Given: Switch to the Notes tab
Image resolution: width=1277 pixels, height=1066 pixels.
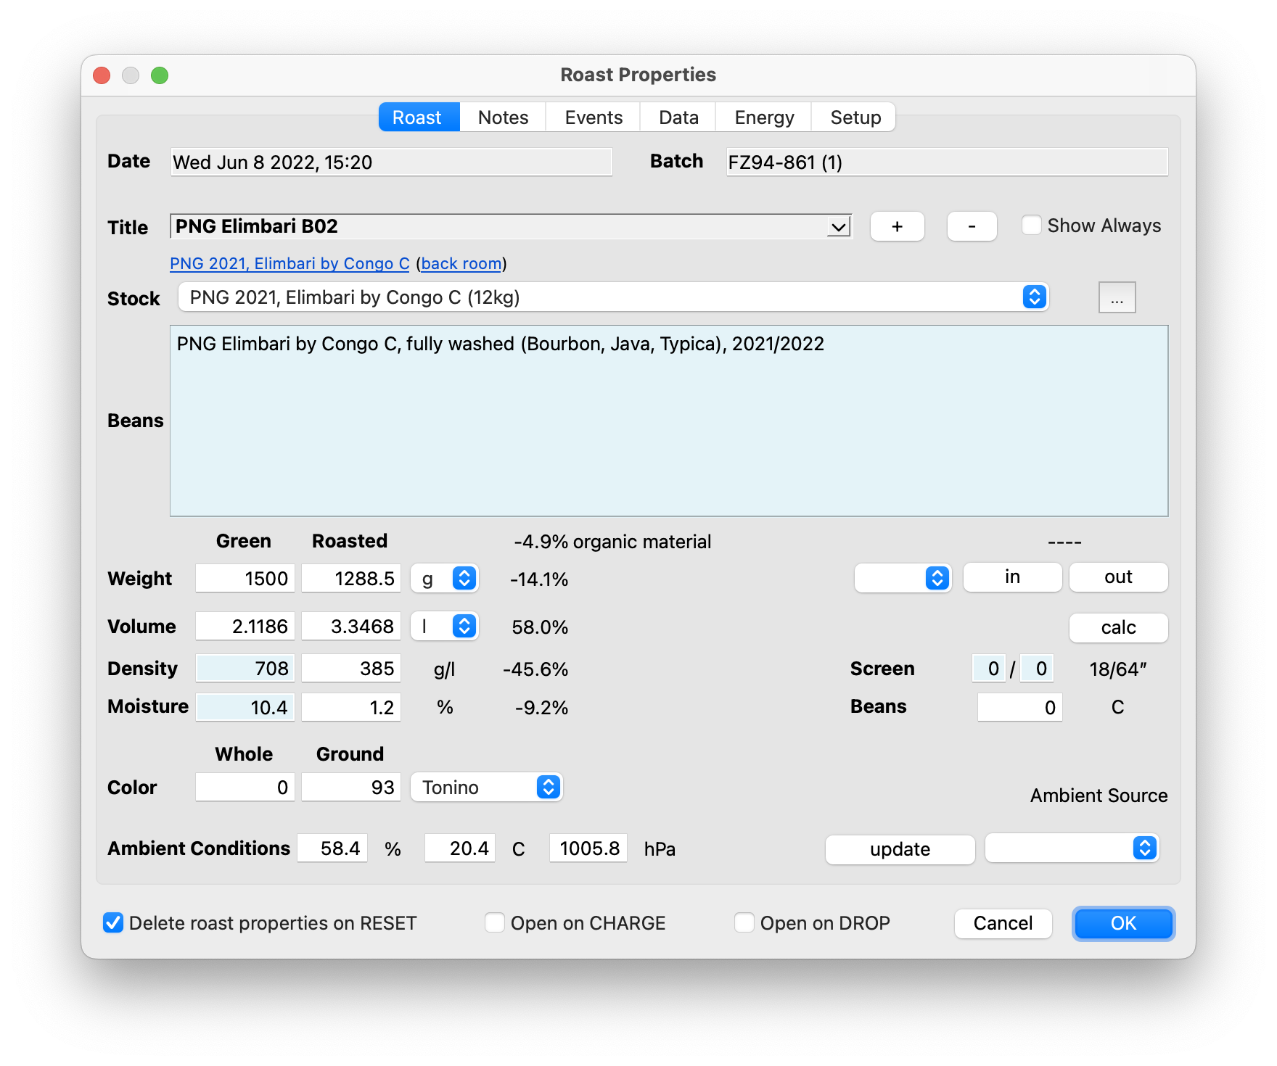Looking at the screenshot, I should click(503, 117).
